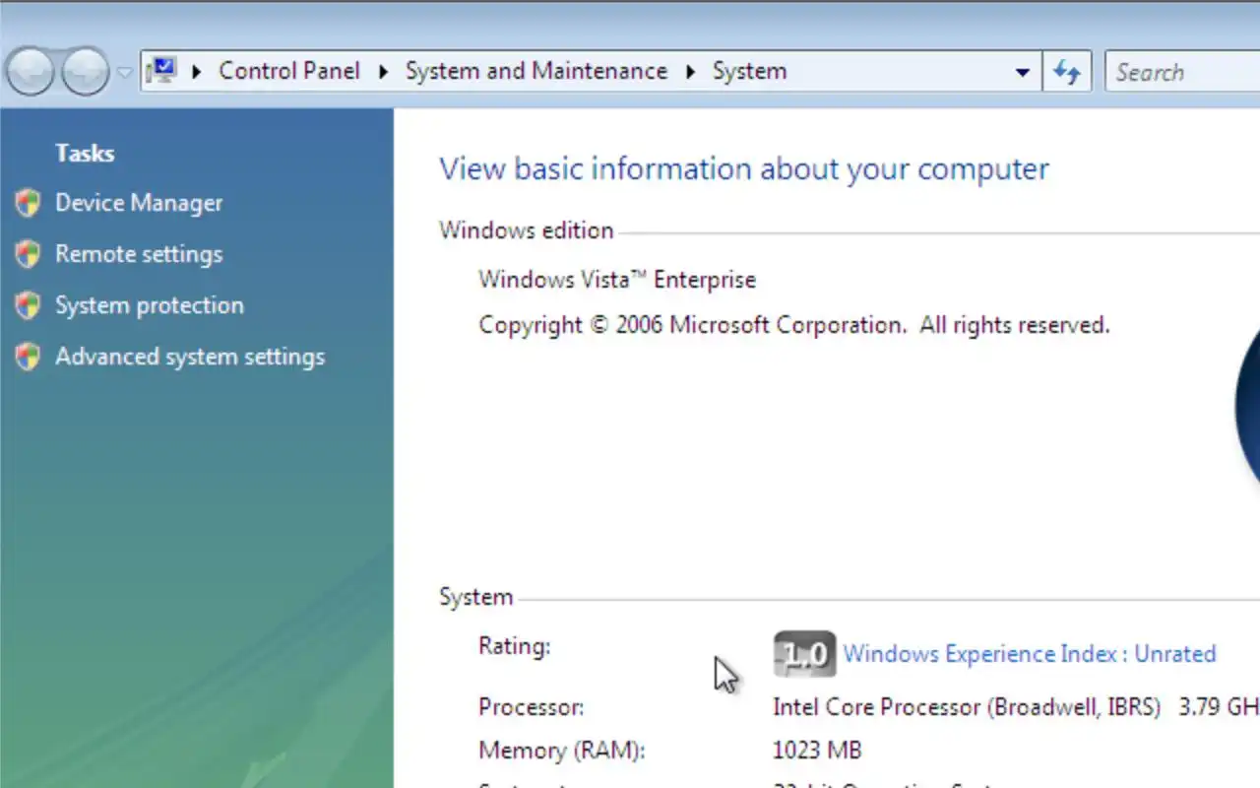Image resolution: width=1260 pixels, height=788 pixels.
Task: Click the computer icon in address bar
Action: pos(160,71)
